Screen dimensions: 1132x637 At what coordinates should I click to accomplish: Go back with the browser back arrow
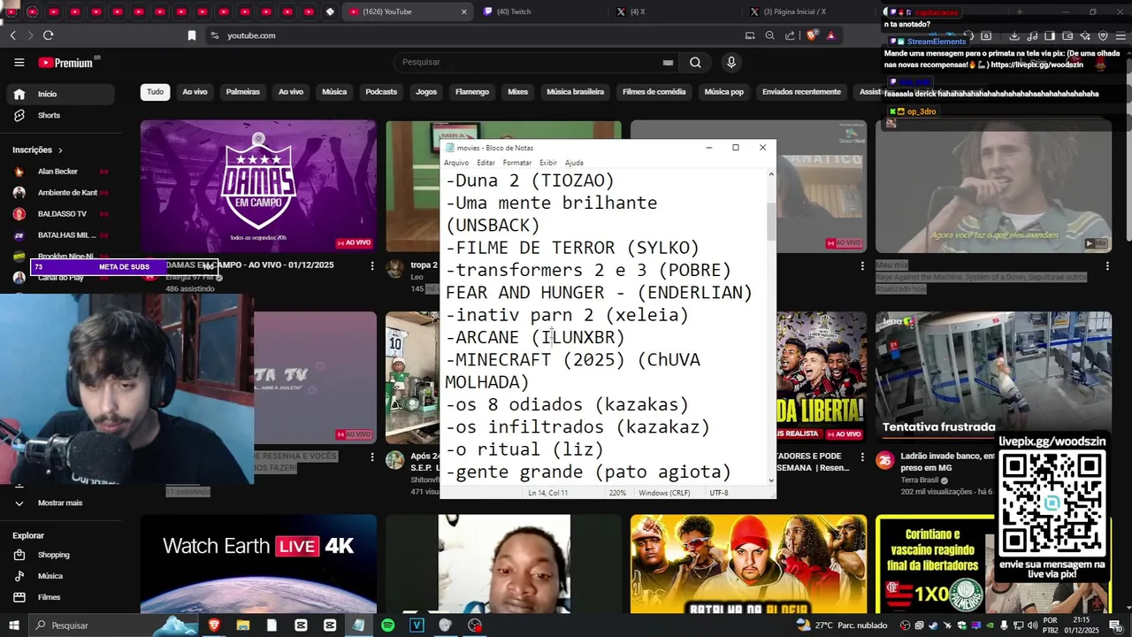click(x=12, y=35)
